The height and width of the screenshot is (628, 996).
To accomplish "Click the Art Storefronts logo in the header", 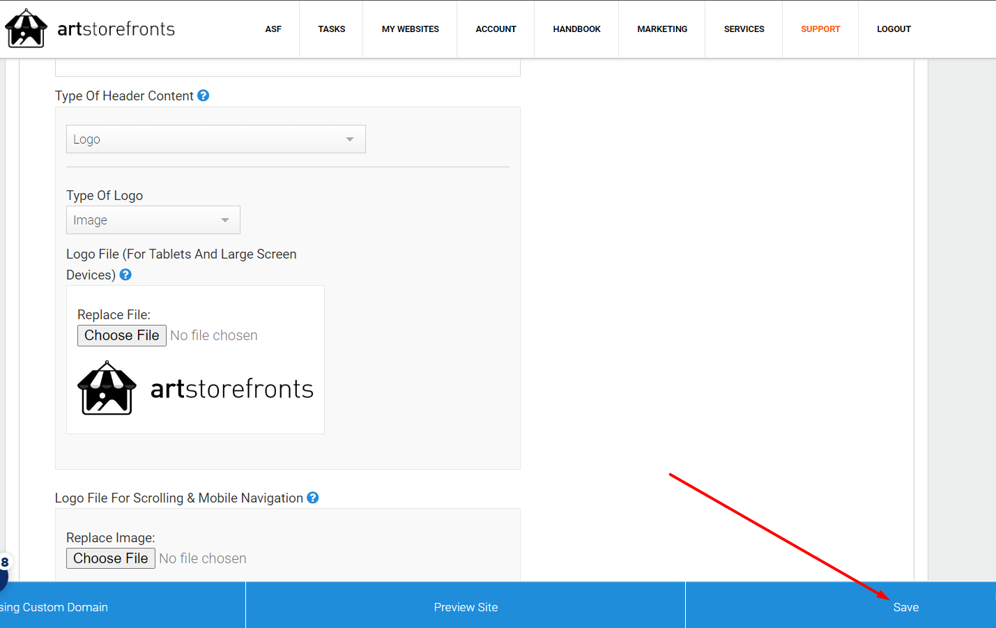I will click(x=89, y=29).
